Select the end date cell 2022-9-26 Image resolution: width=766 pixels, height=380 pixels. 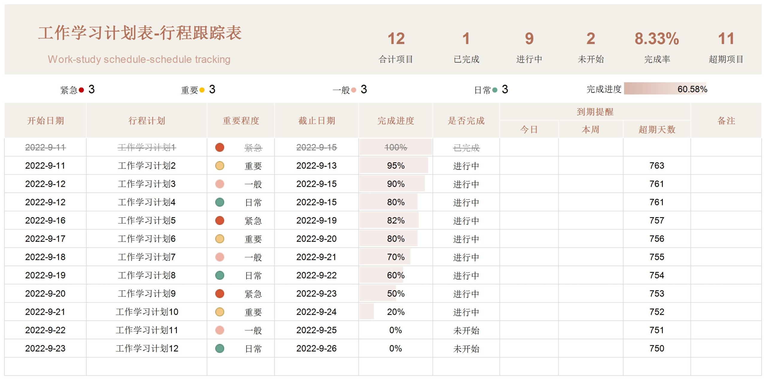(317, 348)
